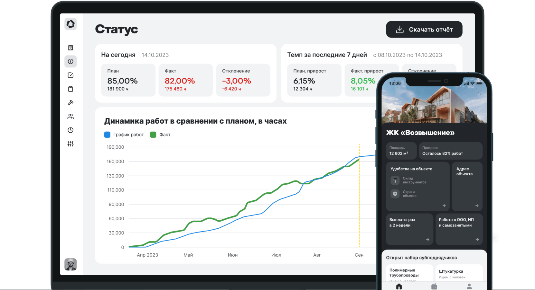Open the Адрес объекта card arrow

[x=477, y=206]
